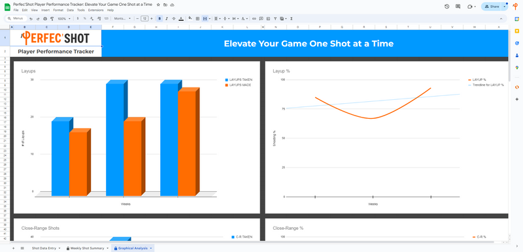The width and height of the screenshot is (523, 252).
Task: Click the functions sigma icon
Action: (292, 19)
